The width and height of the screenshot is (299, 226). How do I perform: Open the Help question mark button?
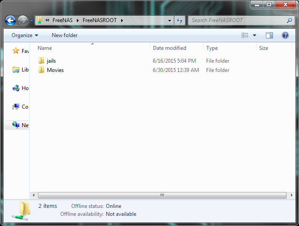click(x=285, y=35)
